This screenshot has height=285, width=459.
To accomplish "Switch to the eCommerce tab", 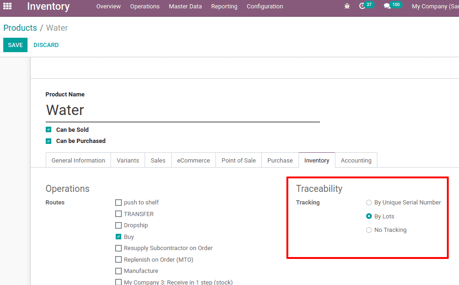I will 194,160.
